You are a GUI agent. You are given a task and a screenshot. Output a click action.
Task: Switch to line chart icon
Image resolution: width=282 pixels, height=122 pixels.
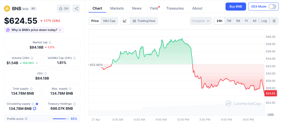[x=125, y=21]
